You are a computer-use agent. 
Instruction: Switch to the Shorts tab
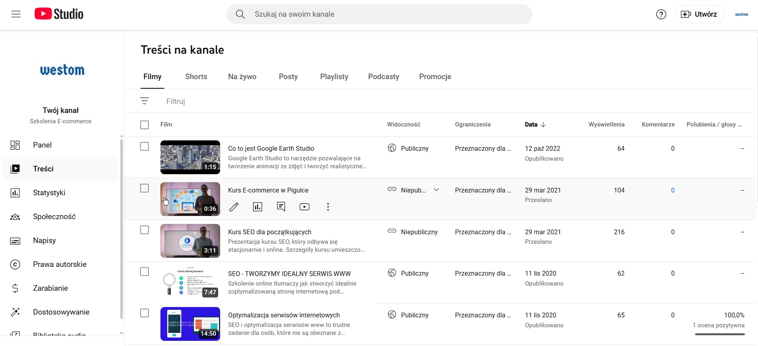196,77
